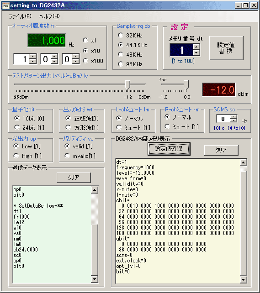Screen dimensions: 260x293
Task: Click the 'level=-12.0000' line
Action: click(x=135, y=173)
